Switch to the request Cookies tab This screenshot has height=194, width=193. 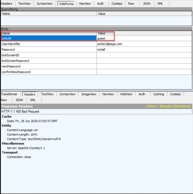(117, 4)
